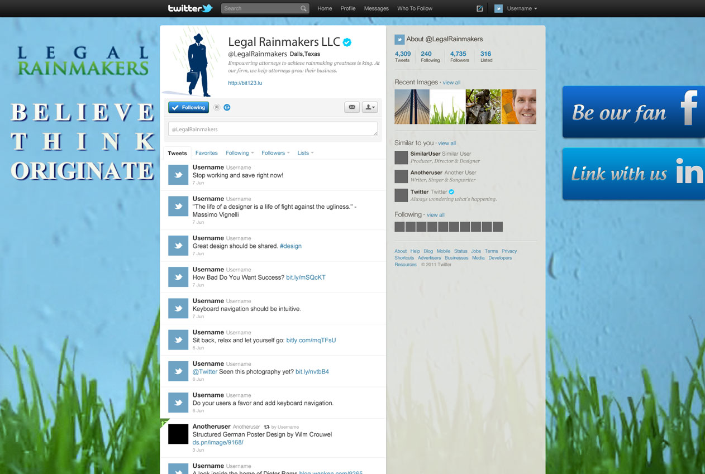Viewport: 705px width, 474px height.
Task: Click the Facebook 'Be our fan' banner
Action: click(x=633, y=112)
